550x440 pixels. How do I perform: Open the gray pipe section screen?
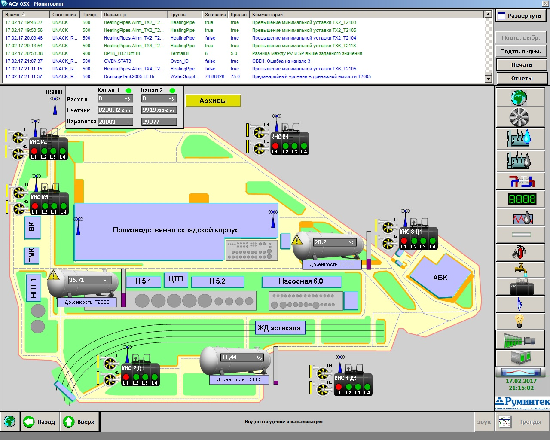(x=521, y=235)
